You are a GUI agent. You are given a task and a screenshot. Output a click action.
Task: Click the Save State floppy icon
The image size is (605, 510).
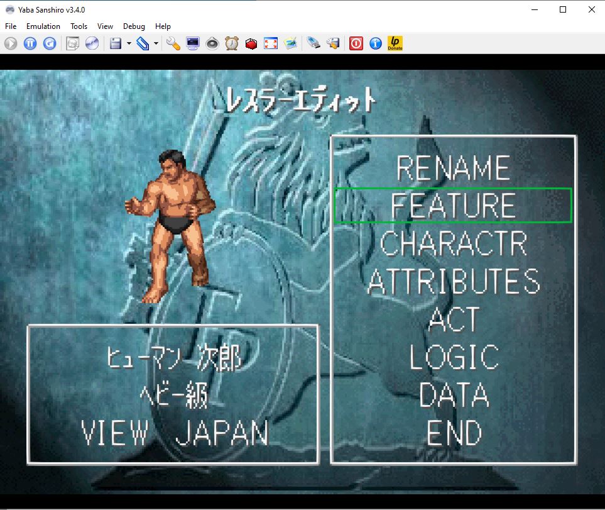click(x=116, y=43)
